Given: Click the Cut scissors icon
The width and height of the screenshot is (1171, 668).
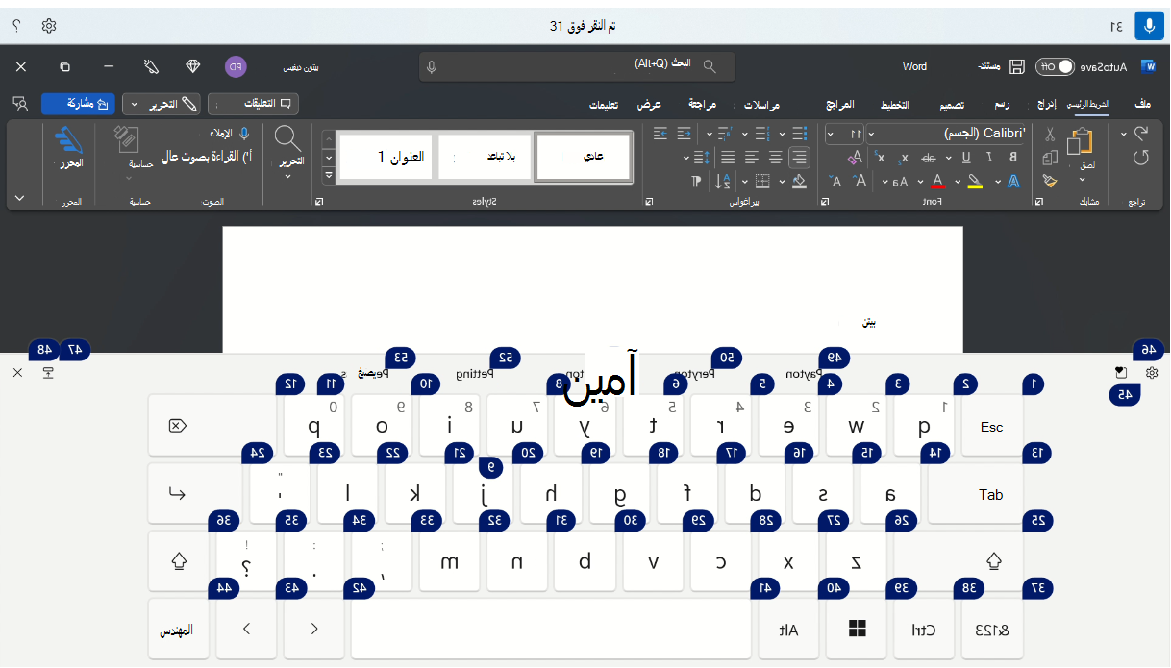Looking at the screenshot, I should (1050, 134).
